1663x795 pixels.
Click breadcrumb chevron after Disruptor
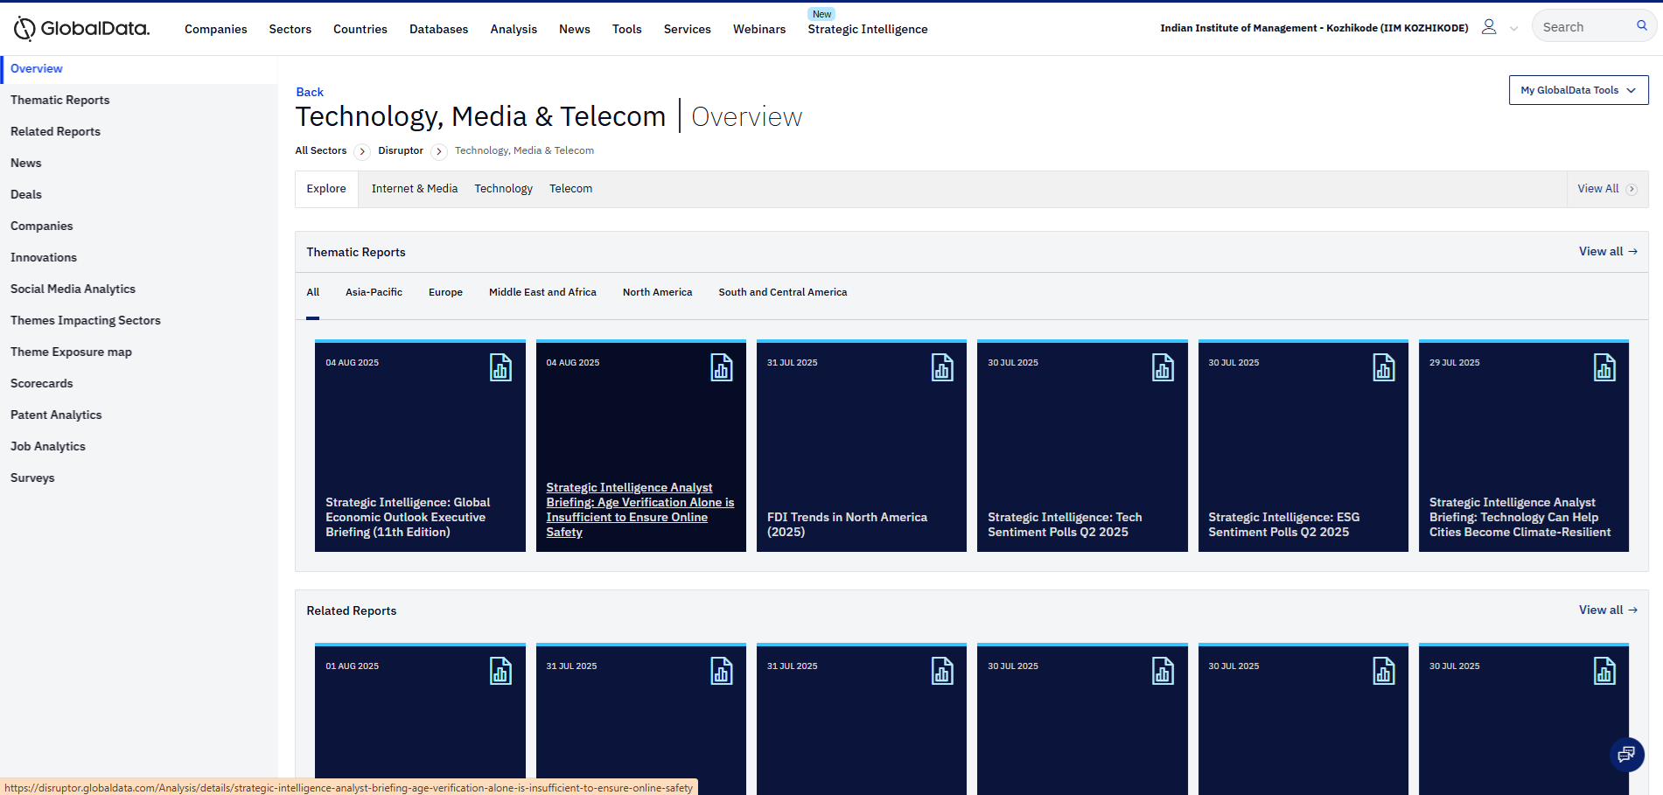(x=439, y=151)
